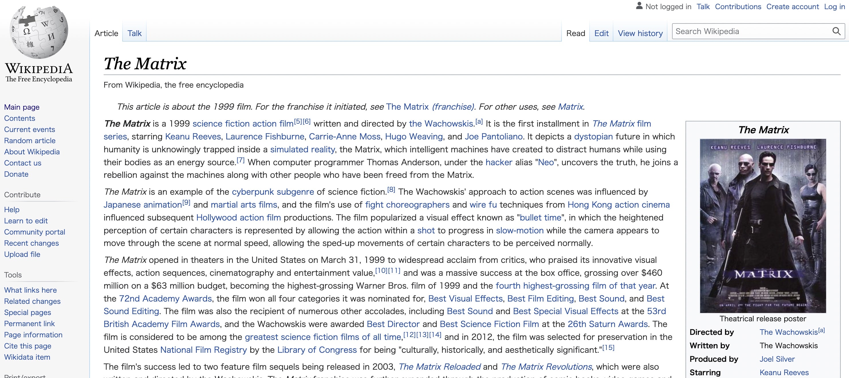849x378 pixels.
Task: Open the bullet time link
Action: 540,218
